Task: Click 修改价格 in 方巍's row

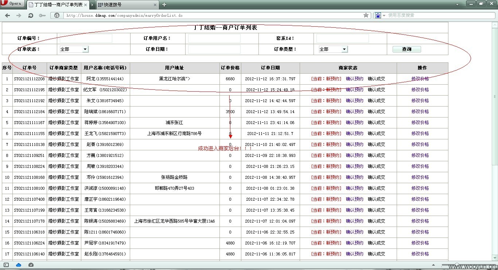Action: pyautogui.click(x=420, y=155)
